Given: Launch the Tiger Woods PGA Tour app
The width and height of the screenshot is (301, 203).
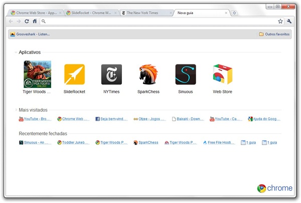Looking at the screenshot, I should 37,74.
